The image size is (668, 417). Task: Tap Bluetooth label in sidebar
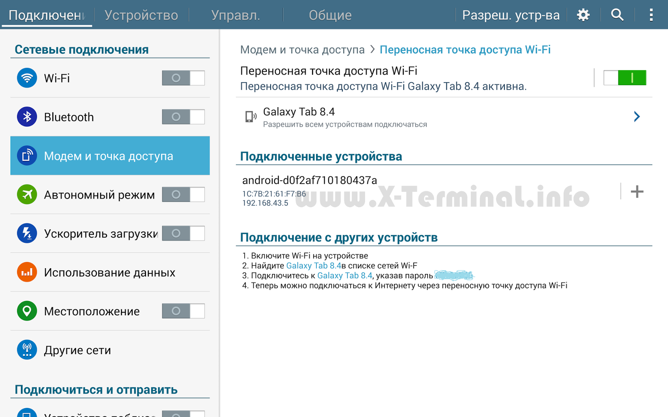click(69, 117)
